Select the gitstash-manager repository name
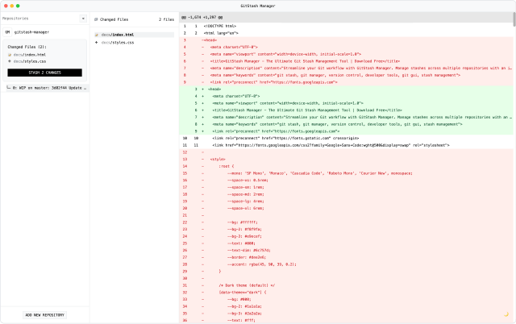The height and width of the screenshot is (324, 516). click(31, 32)
